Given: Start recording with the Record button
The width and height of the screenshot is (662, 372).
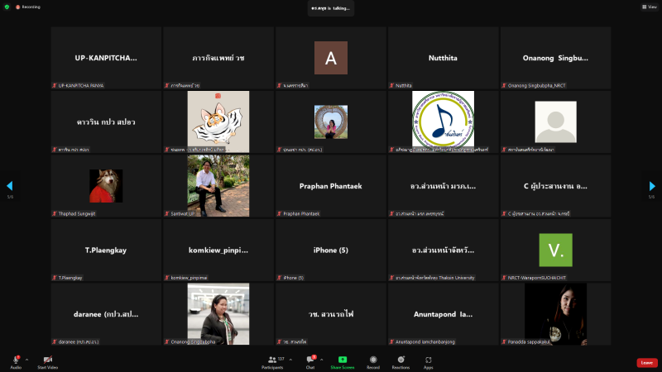Looking at the screenshot, I should pyautogui.click(x=373, y=360).
